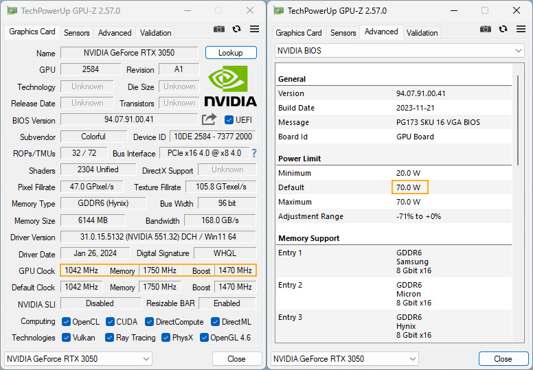Click the Bus Interface question mark icon
This screenshot has width=533, height=370.
click(254, 153)
